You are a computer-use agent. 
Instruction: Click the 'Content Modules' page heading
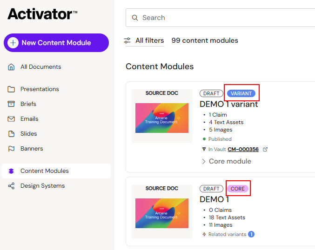click(160, 66)
